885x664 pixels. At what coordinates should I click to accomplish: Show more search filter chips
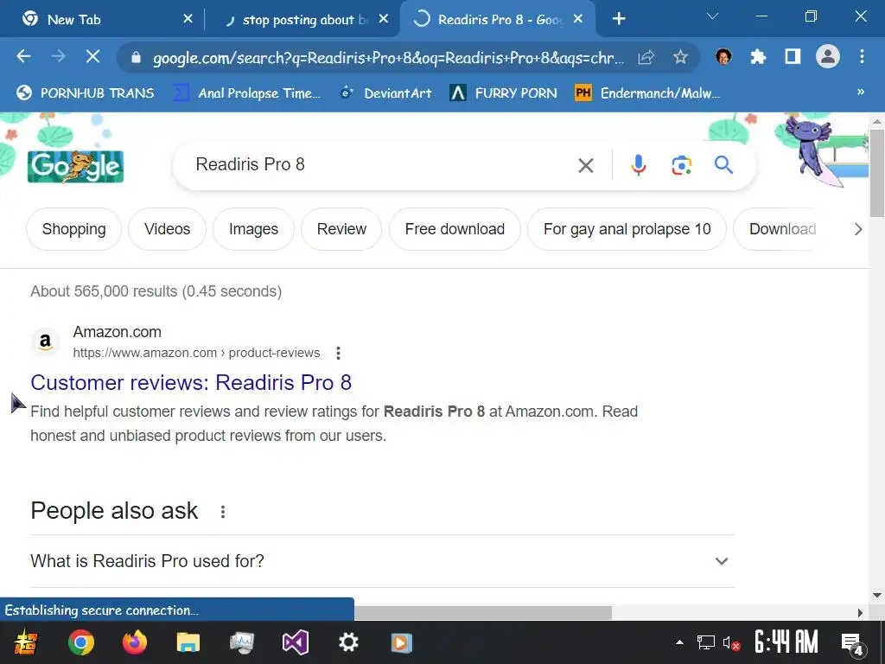click(858, 229)
